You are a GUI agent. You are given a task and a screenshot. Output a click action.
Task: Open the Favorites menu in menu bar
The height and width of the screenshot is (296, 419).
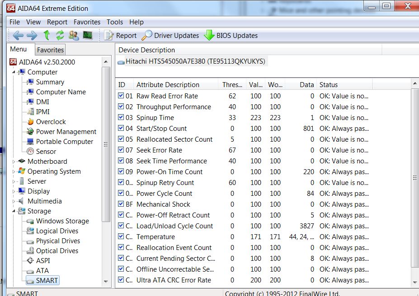[87, 22]
